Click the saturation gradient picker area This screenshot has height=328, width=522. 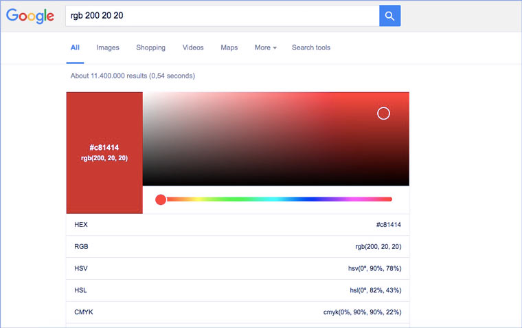click(276, 139)
